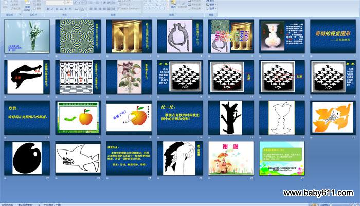The height and width of the screenshot is (206, 360).
Task: Select slide 21 with the orange birds and fish
Action: (333, 118)
